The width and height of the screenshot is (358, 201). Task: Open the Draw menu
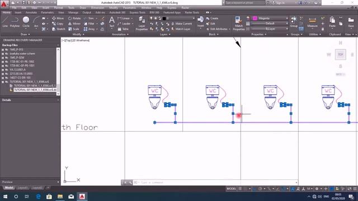pos(83,8)
